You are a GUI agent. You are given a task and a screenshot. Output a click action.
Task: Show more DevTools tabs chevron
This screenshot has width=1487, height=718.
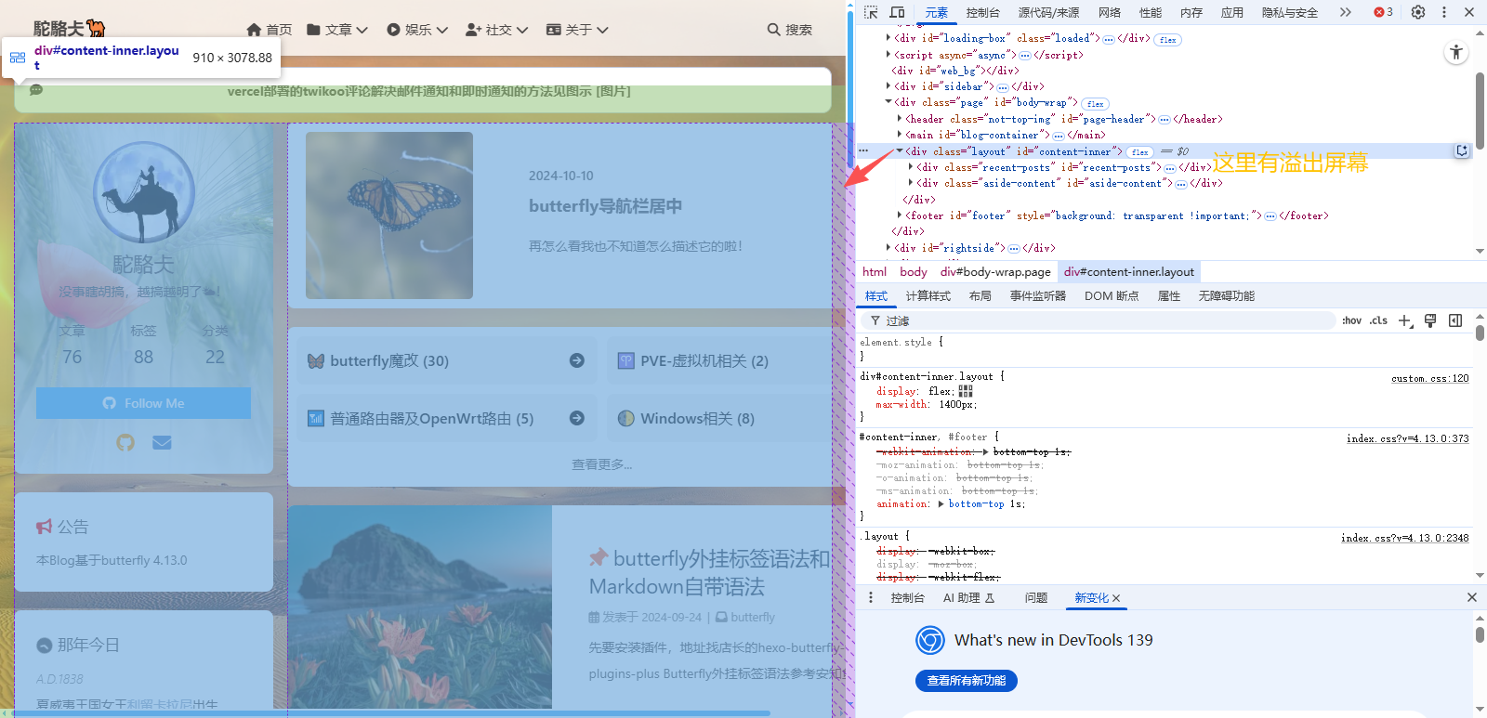tap(1345, 12)
